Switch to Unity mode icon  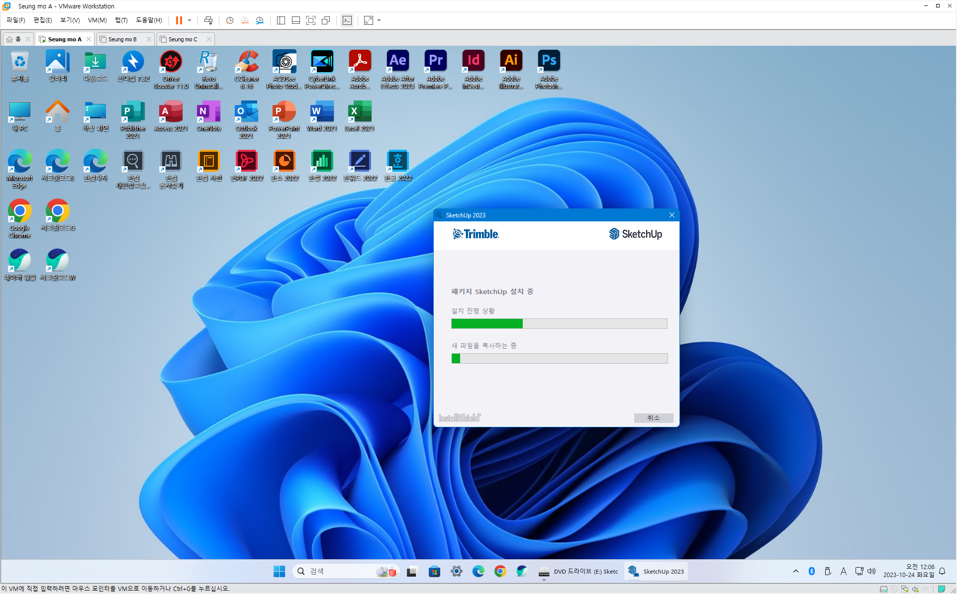pyautogui.click(x=326, y=20)
